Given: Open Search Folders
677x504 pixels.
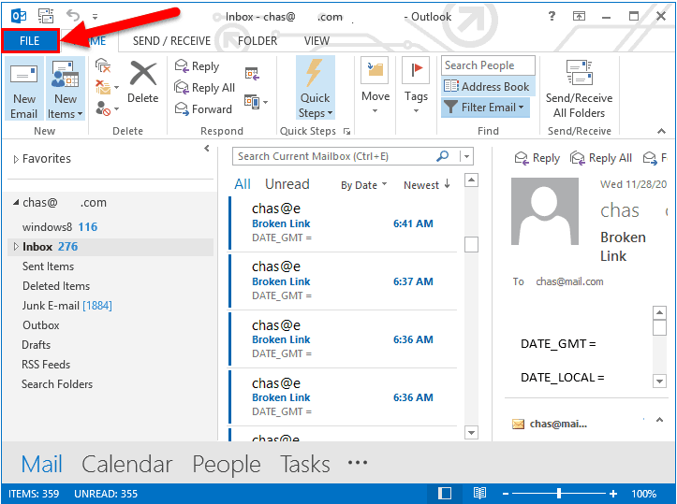Looking at the screenshot, I should [57, 384].
